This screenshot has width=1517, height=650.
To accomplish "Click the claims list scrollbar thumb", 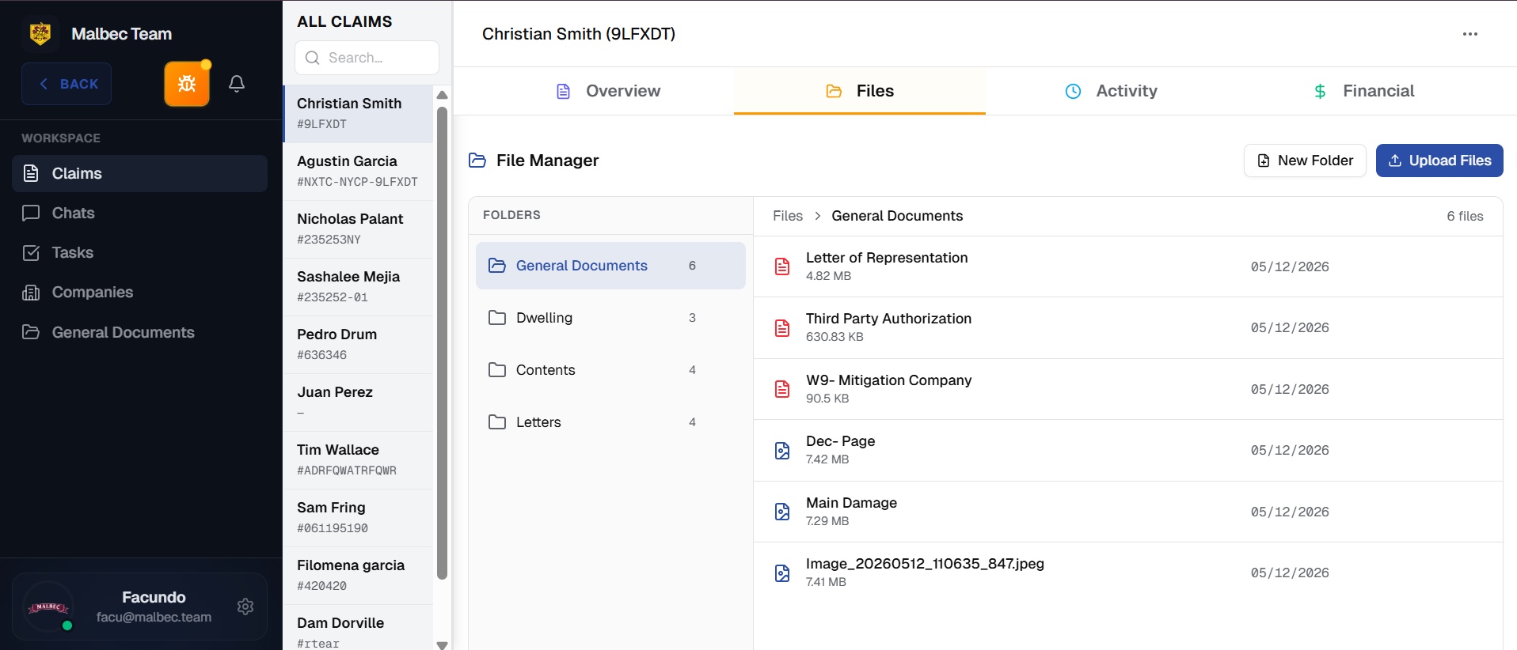I will pyautogui.click(x=442, y=342).
